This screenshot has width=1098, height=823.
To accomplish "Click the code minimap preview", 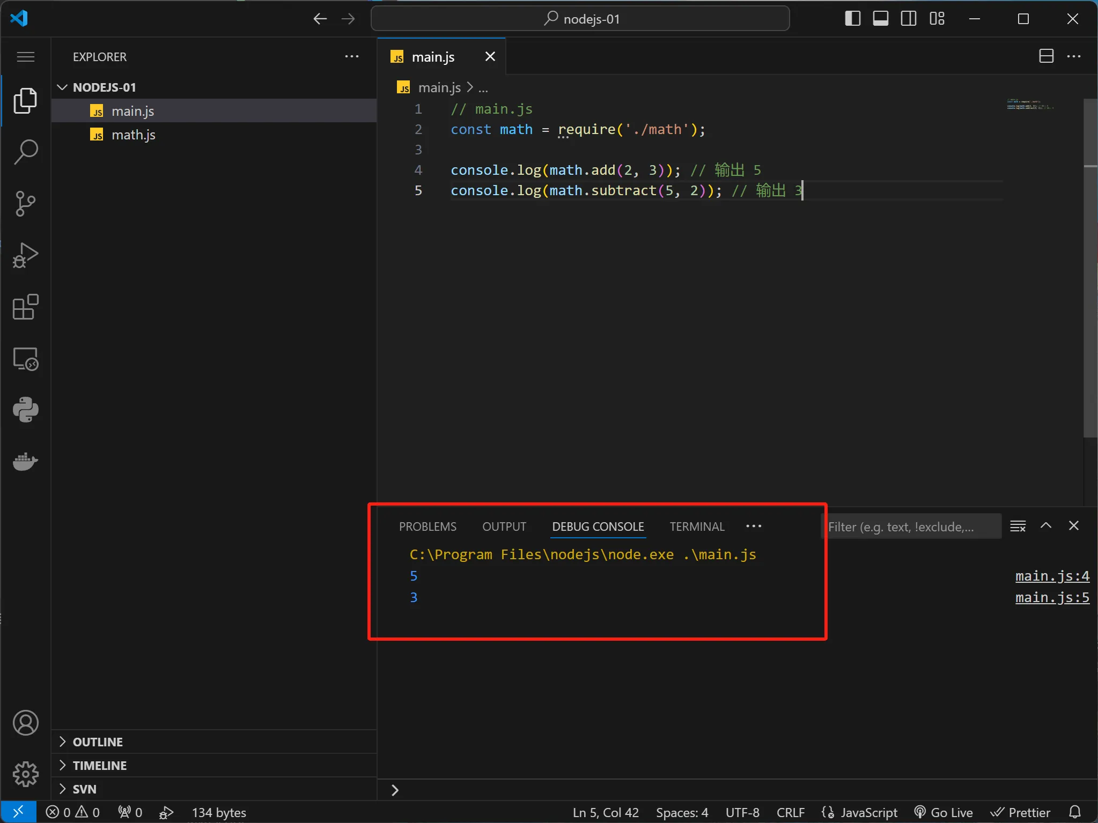I will 1030,104.
